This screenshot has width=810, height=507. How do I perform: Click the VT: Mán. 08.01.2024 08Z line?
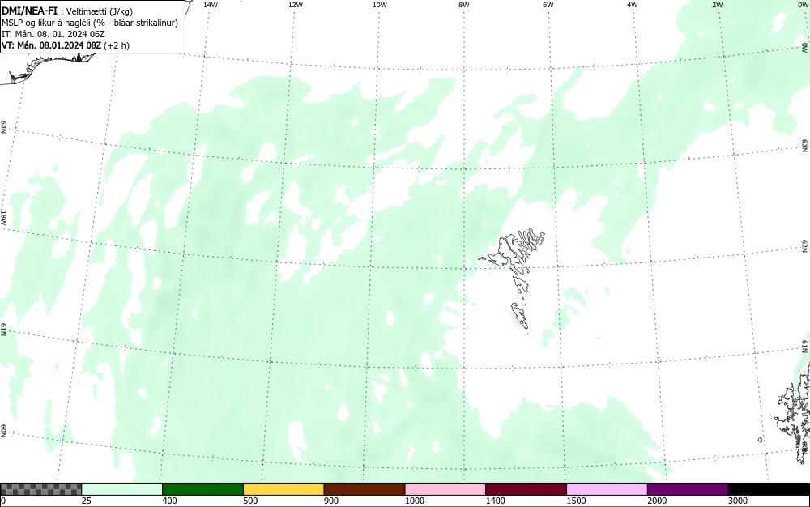66,45
